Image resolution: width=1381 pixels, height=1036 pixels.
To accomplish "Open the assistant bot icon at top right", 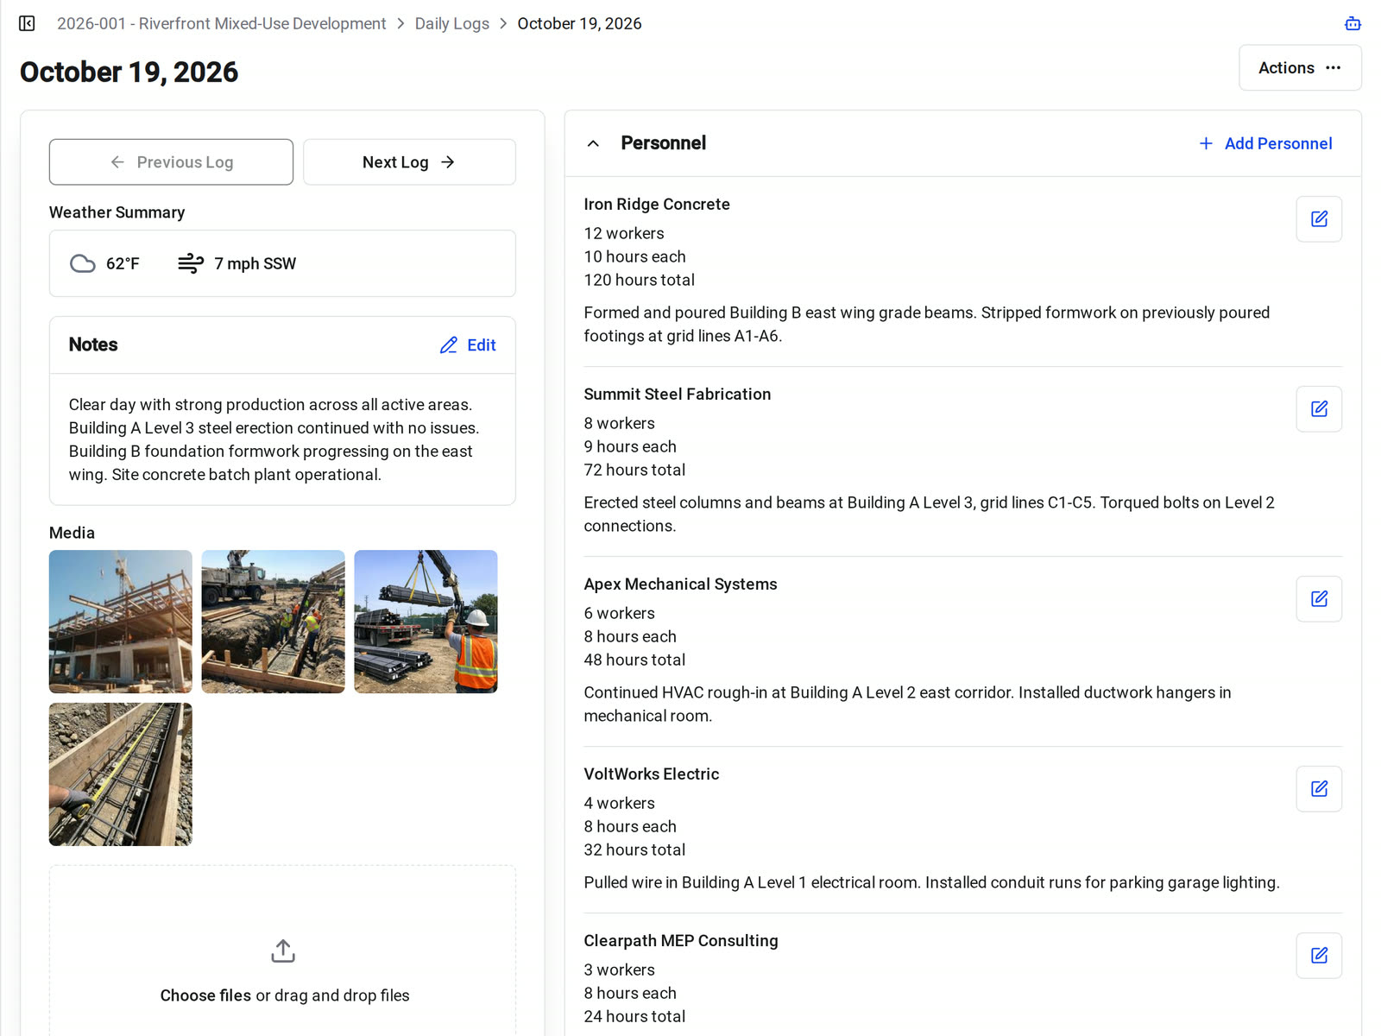I will click(x=1353, y=23).
